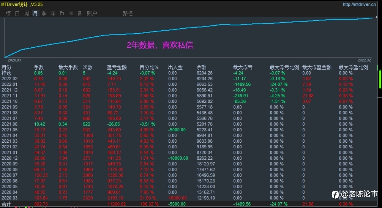Screen dimensions: 382x208
Task: Click the green bar on right edge
Action: point(380,79)
